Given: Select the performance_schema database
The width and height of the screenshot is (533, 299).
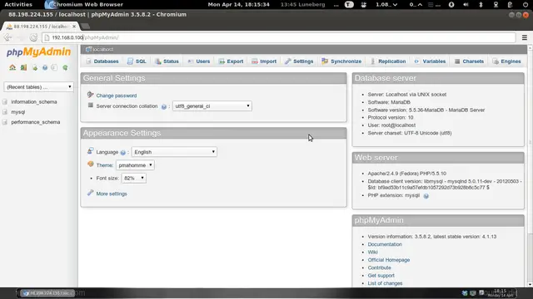Looking at the screenshot, I should 36,122.
